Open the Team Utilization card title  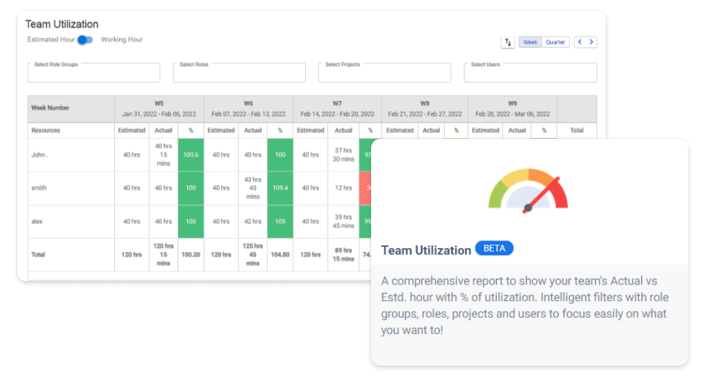(x=426, y=250)
